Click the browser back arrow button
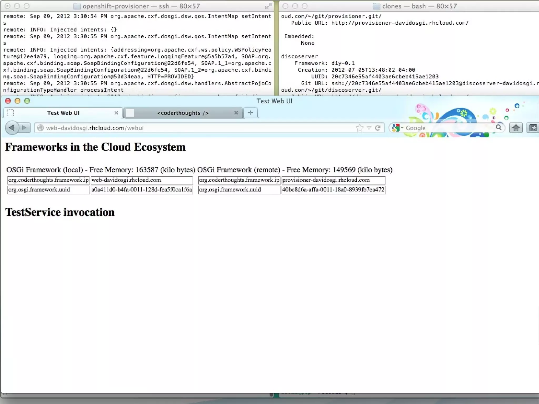Viewport: 539px width, 404px height. tap(12, 128)
